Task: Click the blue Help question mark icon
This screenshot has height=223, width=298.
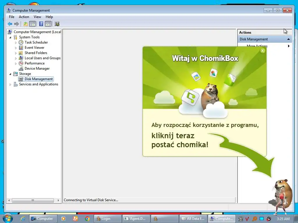Action: coord(41,24)
